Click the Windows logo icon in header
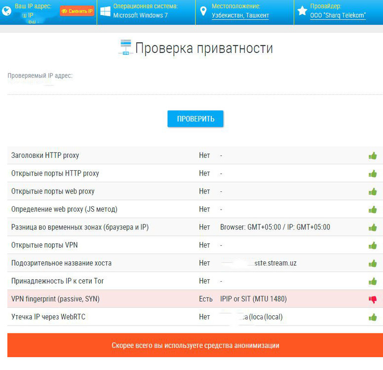This screenshot has width=383, height=370. click(105, 11)
